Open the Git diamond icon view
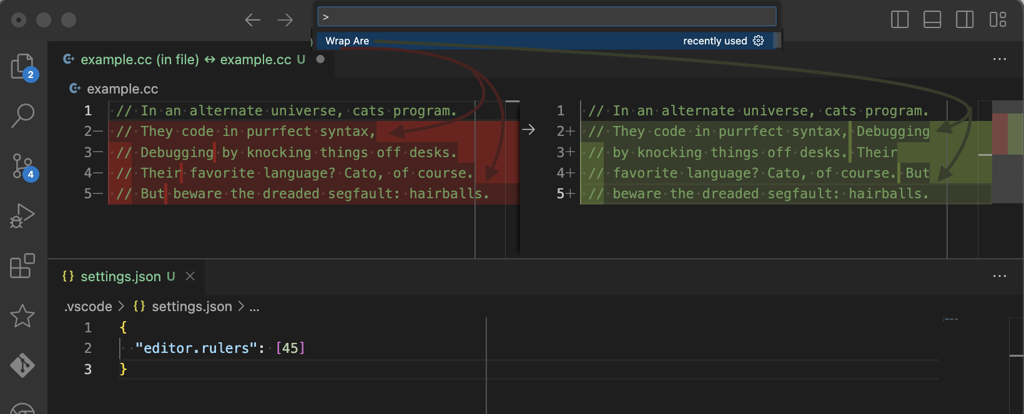Viewport: 1024px width, 414px height. coord(23,365)
